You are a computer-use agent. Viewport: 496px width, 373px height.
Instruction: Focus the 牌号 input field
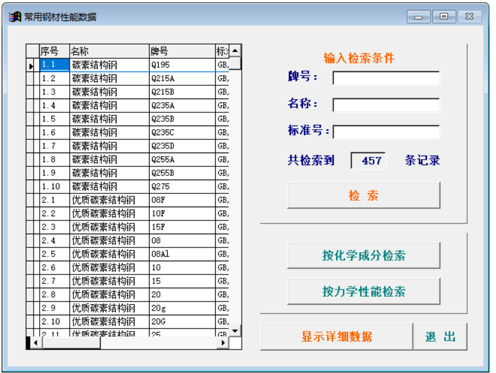[386, 78]
